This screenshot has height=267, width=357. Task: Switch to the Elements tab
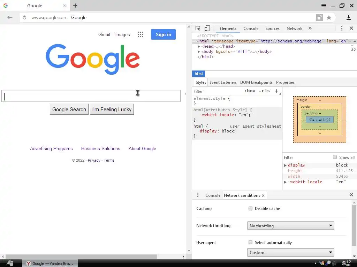[228, 29]
